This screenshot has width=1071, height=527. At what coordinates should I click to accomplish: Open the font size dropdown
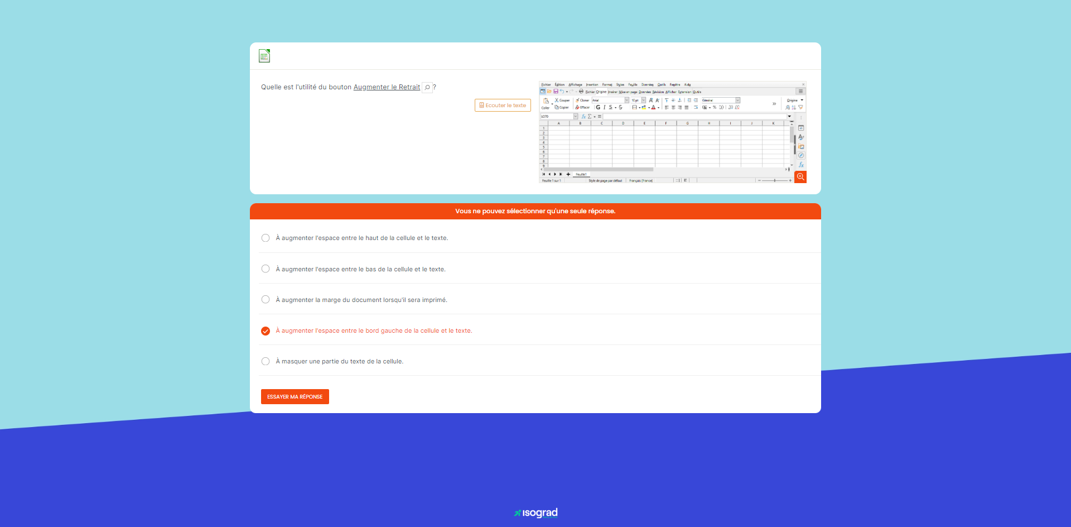tap(643, 100)
